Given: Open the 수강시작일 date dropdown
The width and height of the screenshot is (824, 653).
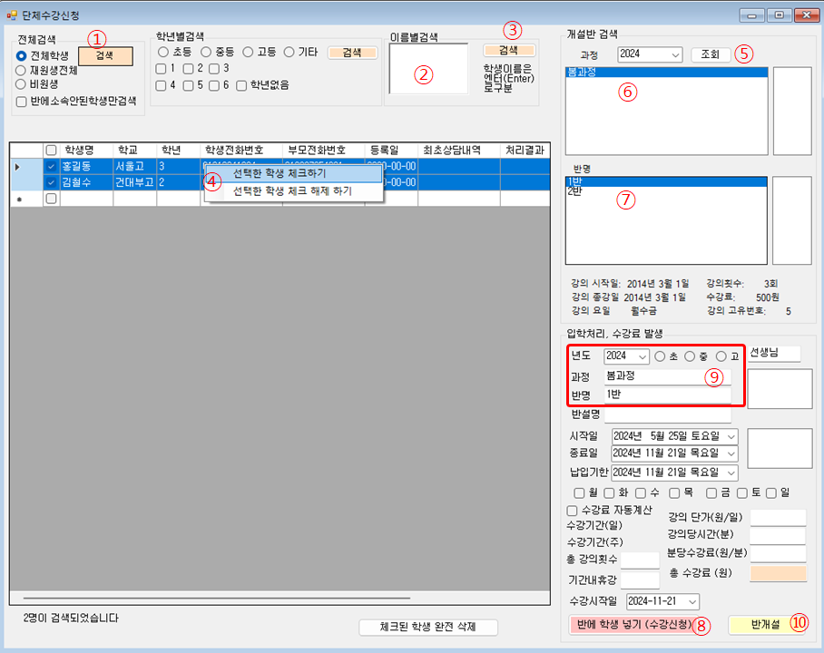Looking at the screenshot, I should [x=692, y=601].
